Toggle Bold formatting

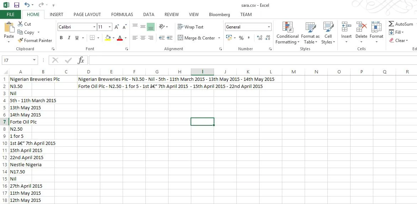[x=61, y=38]
